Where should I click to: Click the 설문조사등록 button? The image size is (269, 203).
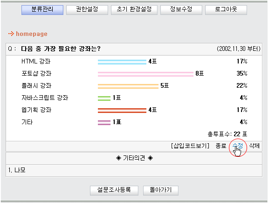(x=114, y=190)
